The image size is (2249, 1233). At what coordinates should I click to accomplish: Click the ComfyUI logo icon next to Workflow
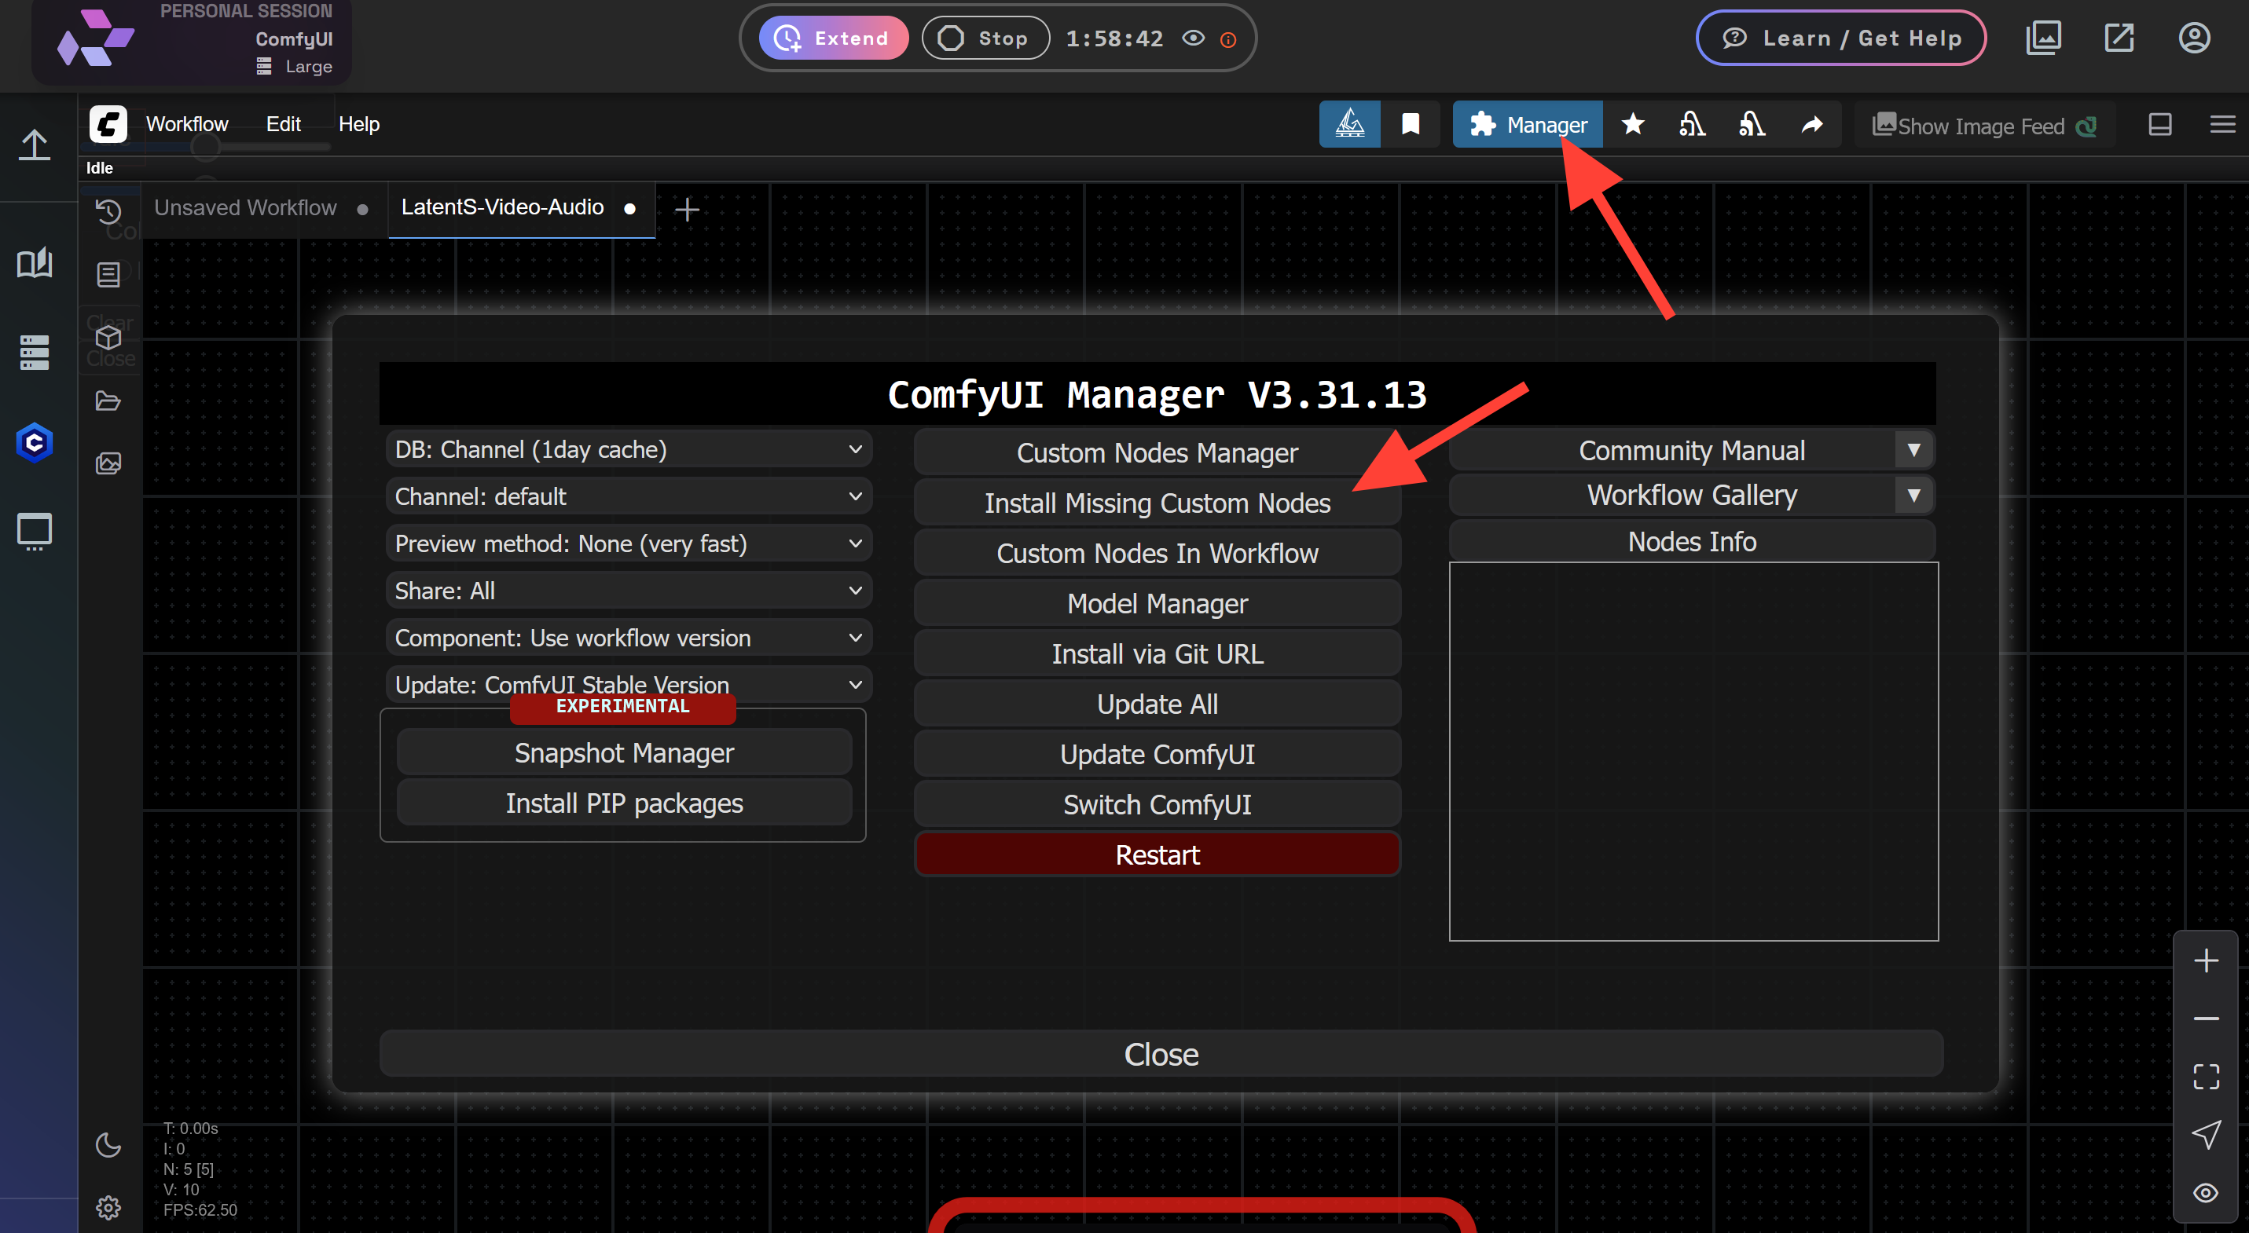108,124
